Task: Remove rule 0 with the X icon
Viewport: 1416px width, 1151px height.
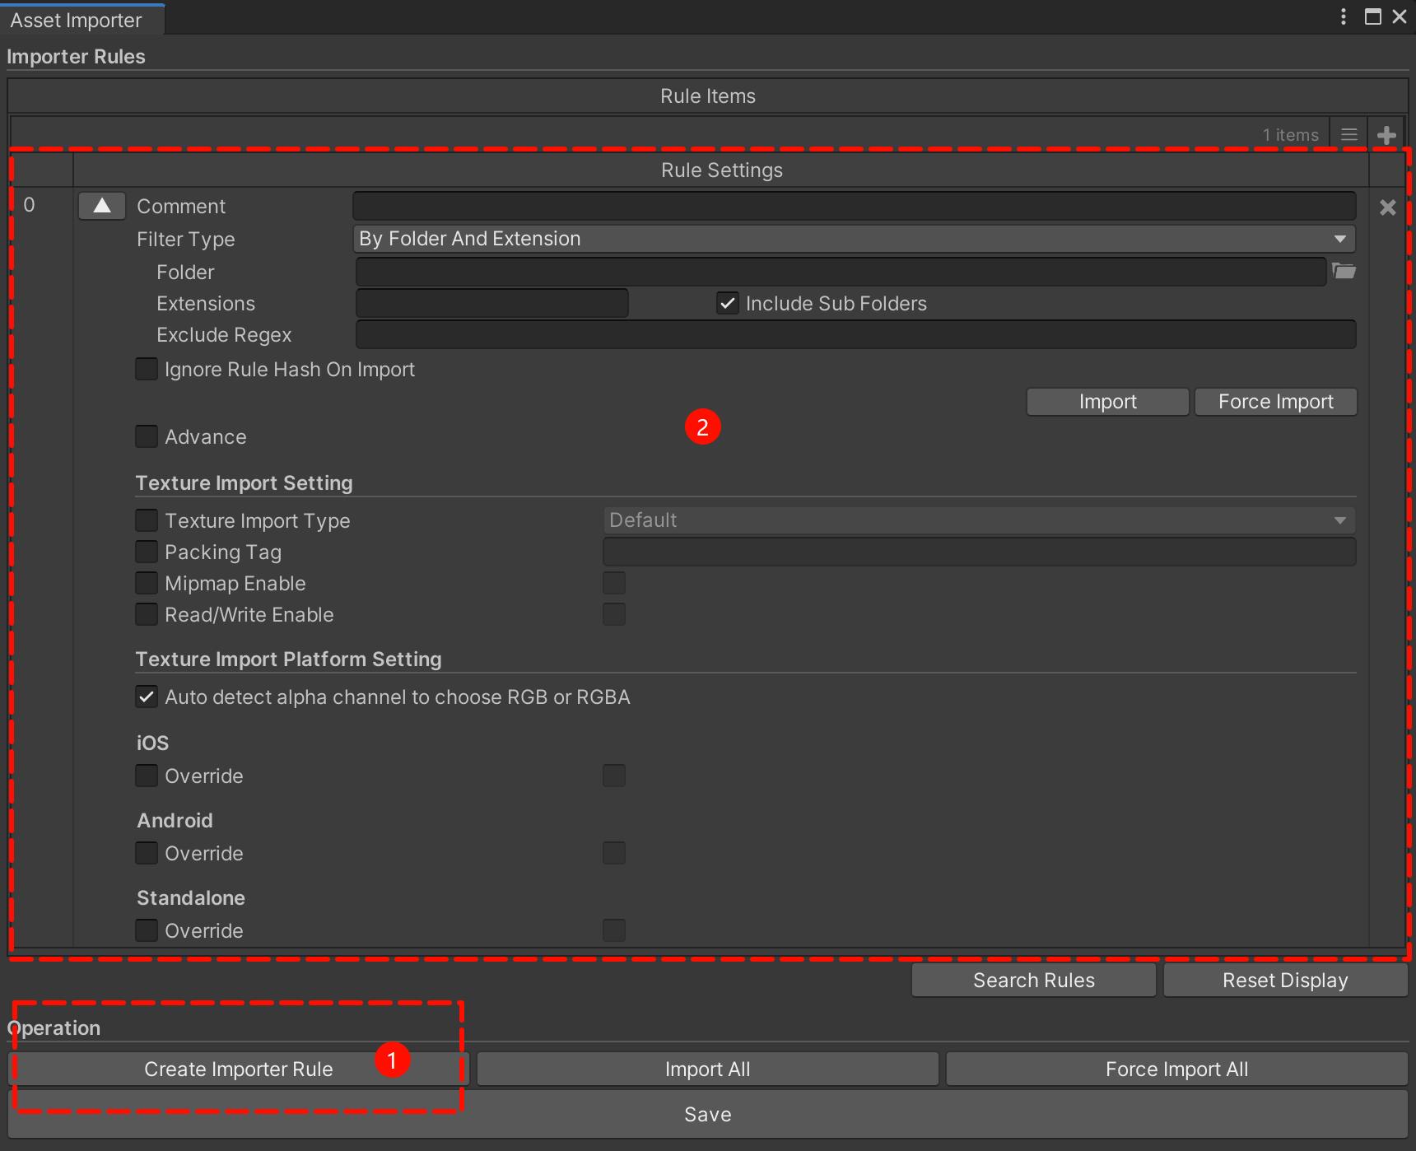Action: [x=1388, y=207]
